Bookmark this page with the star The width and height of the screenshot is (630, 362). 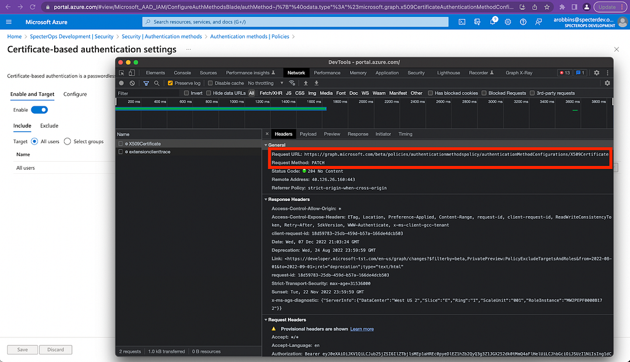click(547, 7)
